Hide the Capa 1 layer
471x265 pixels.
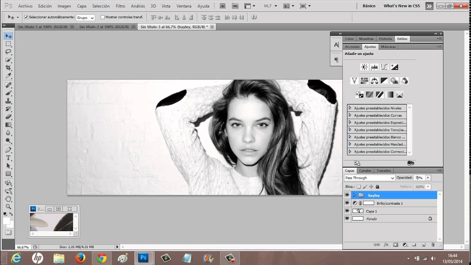click(x=347, y=211)
